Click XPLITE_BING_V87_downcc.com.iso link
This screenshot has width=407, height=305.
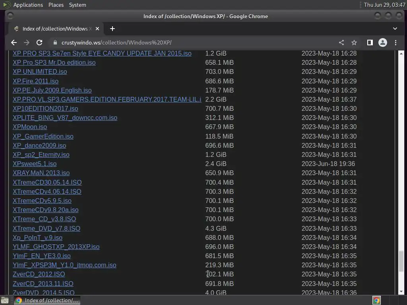(x=65, y=118)
